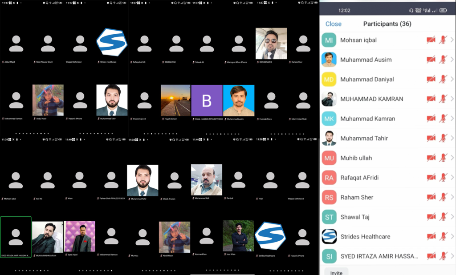Image resolution: width=456 pixels, height=275 pixels.
Task: Toggle Rafaqat AFridi's muted microphone icon
Action: click(443, 178)
